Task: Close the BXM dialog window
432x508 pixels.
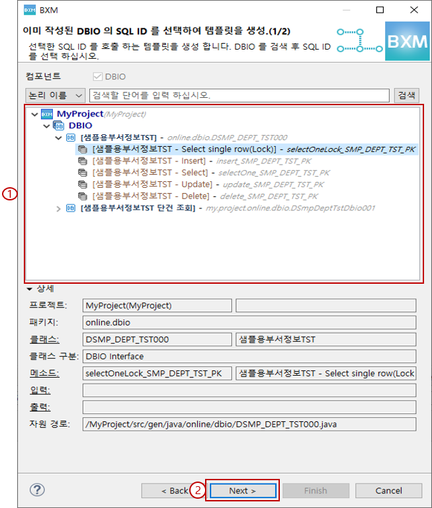Action: 414,10
